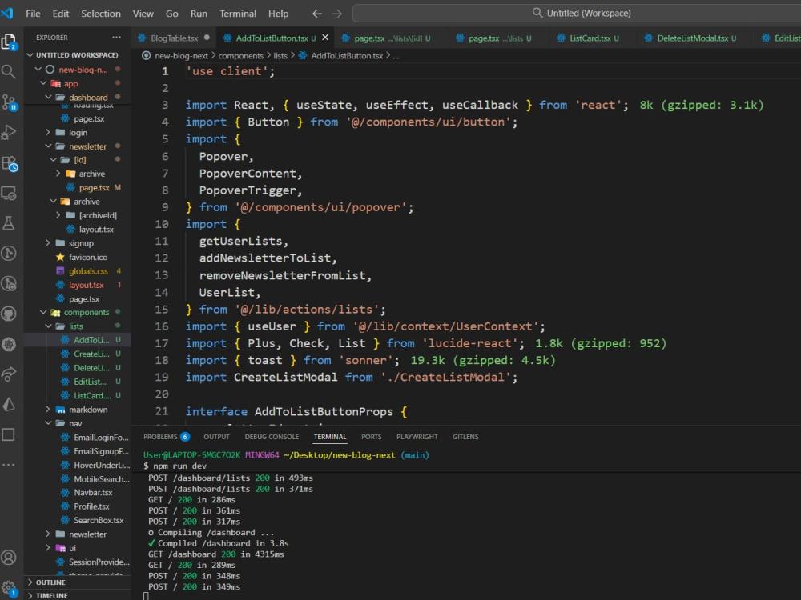Click the lists breadcrumb segment
This screenshot has width=801, height=600.
coord(280,56)
